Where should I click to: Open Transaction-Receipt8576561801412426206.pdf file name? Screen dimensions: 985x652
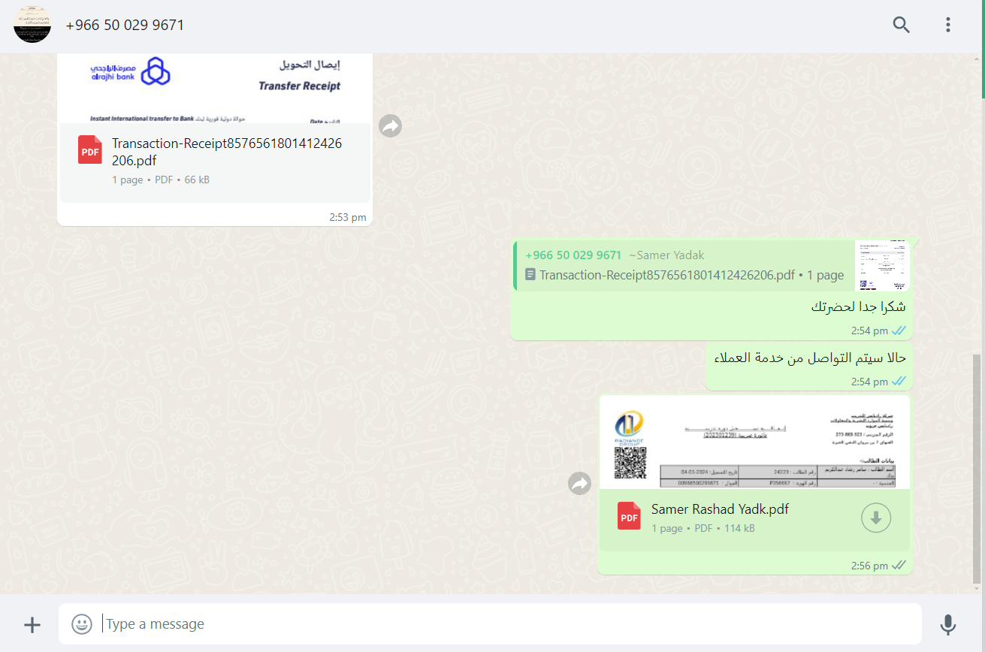[x=227, y=152]
